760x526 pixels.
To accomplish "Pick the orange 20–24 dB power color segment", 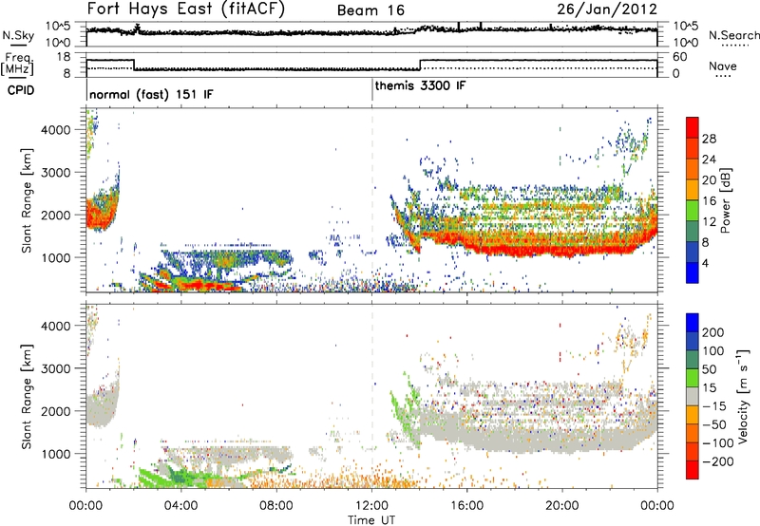I will click(693, 170).
